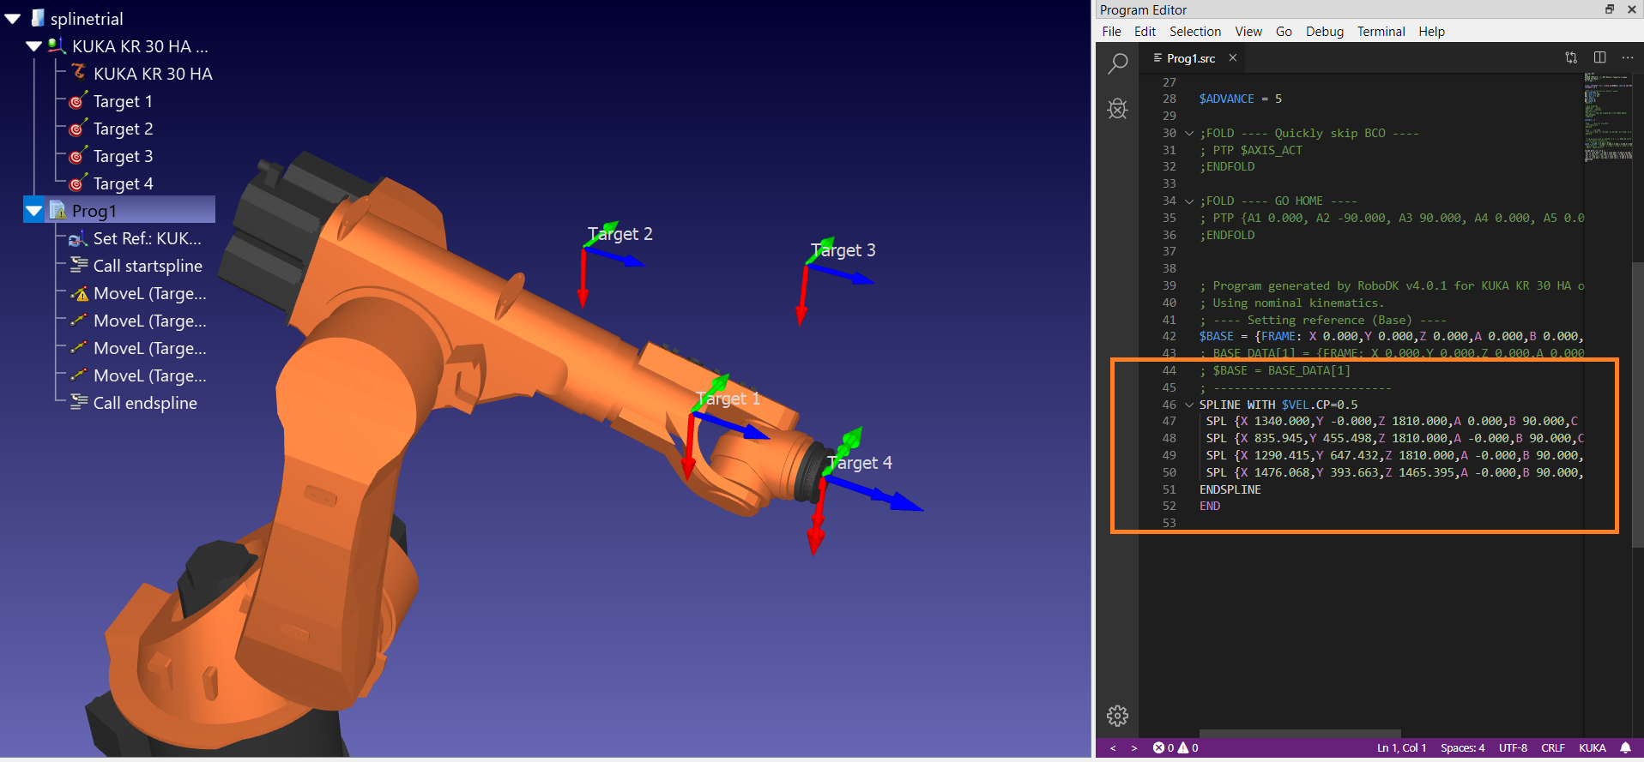The width and height of the screenshot is (1644, 762).
Task: Click the UTF-8 encoding selector
Action: pyautogui.click(x=1512, y=747)
